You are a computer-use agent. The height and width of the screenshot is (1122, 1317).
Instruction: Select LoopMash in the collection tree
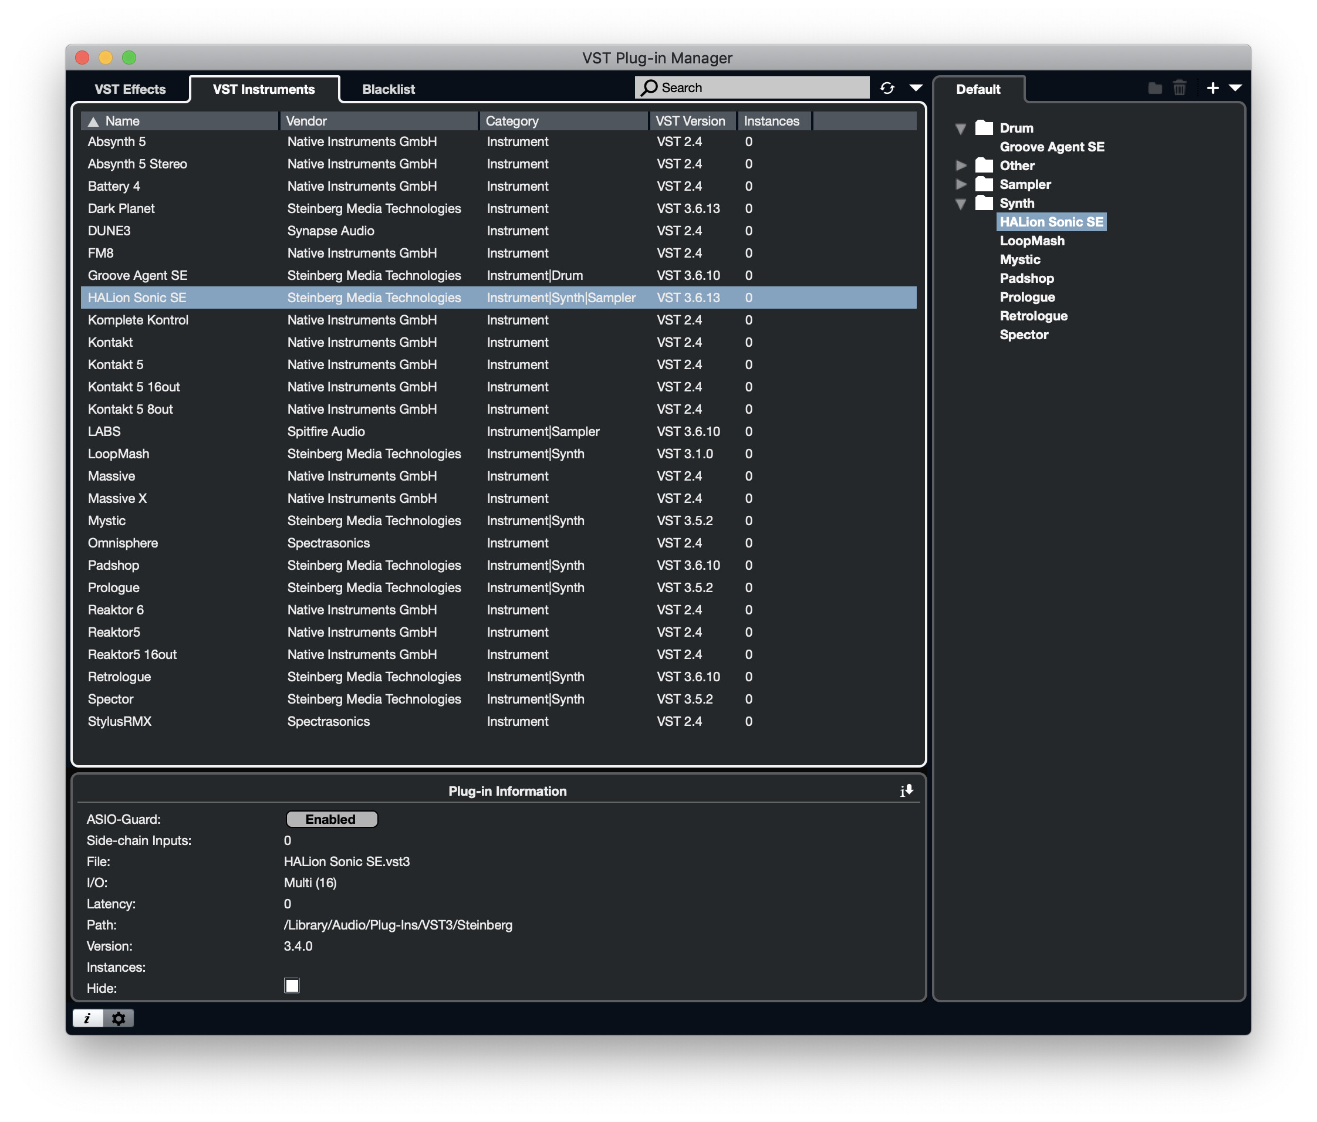click(1032, 241)
